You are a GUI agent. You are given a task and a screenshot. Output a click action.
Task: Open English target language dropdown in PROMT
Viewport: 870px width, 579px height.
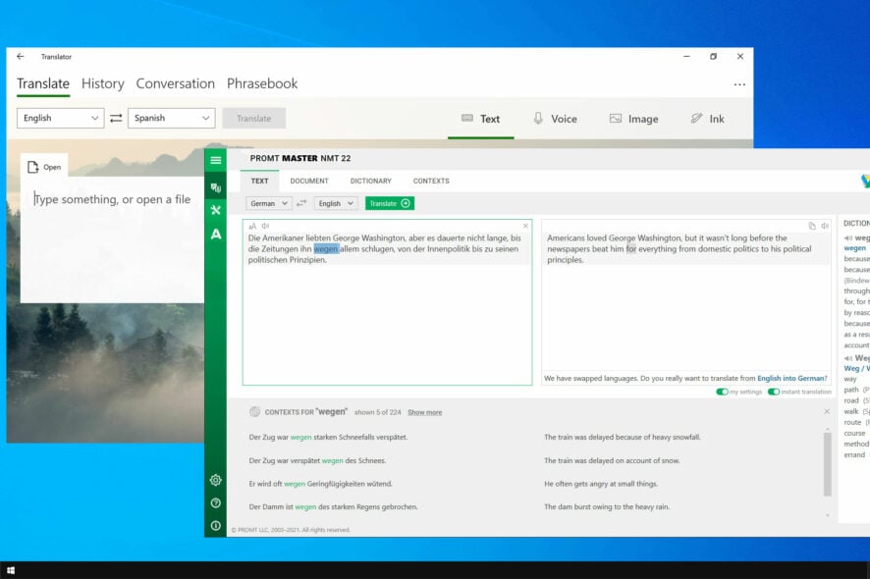coord(336,203)
